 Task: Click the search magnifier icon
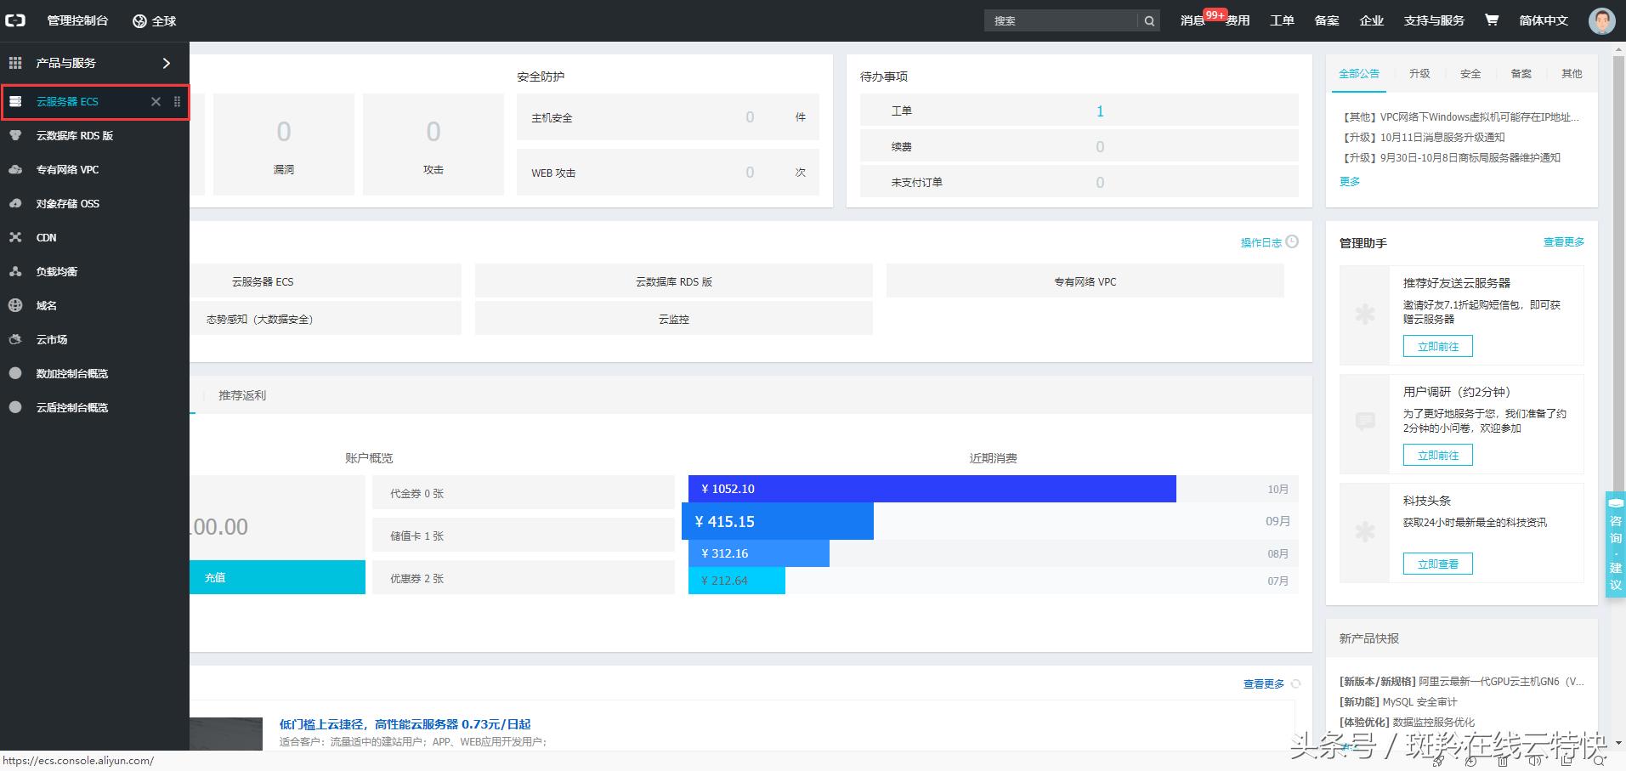[x=1149, y=21]
